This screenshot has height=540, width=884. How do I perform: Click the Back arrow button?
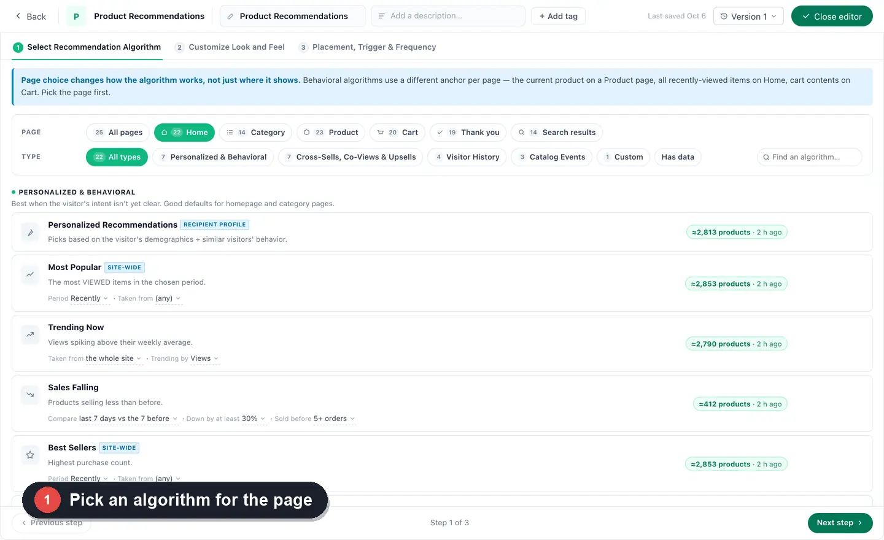click(30, 17)
